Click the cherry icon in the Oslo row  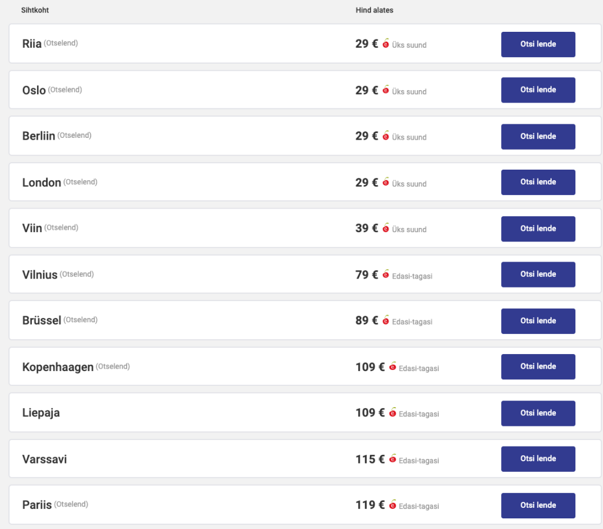[x=386, y=90]
